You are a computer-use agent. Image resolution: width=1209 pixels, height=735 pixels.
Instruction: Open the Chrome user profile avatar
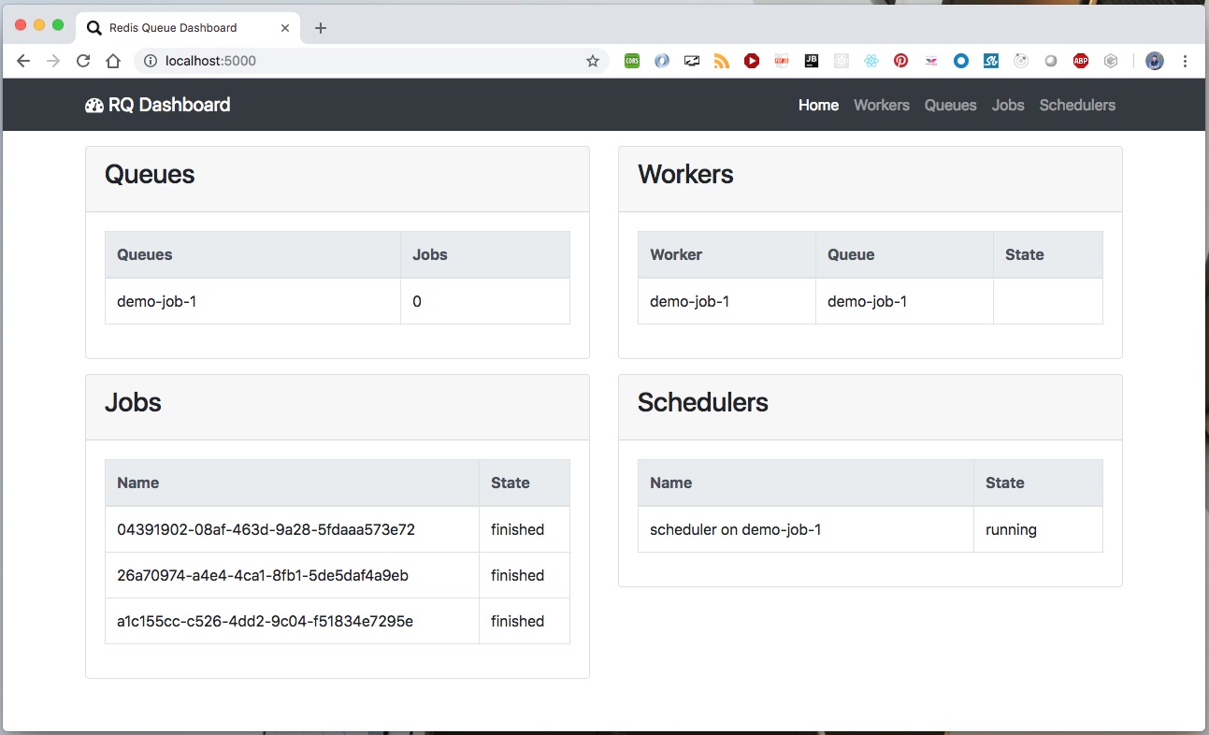tap(1155, 61)
